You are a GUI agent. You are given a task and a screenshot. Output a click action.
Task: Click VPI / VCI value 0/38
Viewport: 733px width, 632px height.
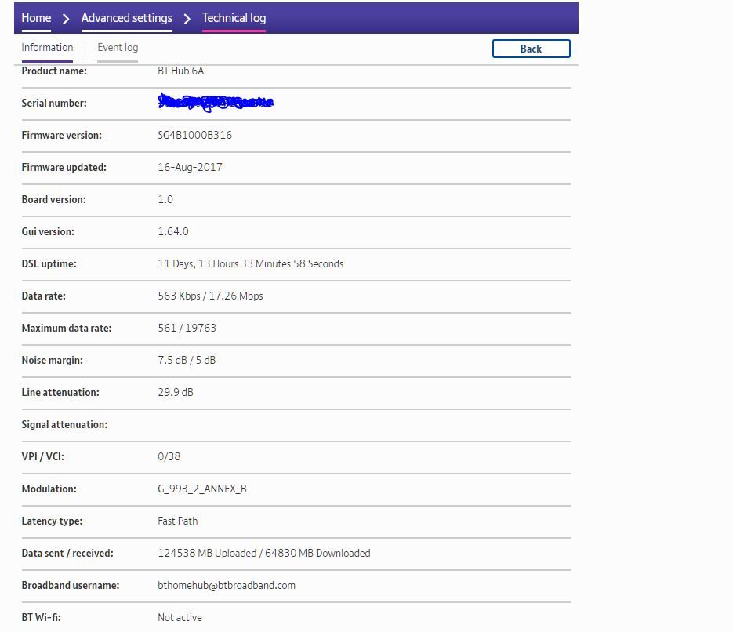tap(169, 456)
